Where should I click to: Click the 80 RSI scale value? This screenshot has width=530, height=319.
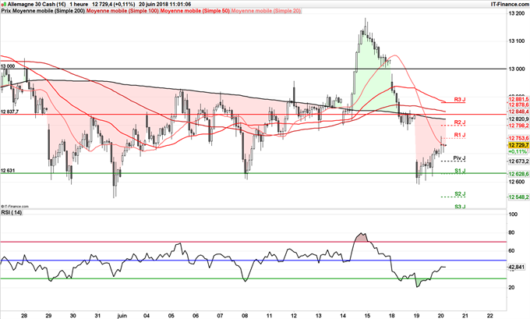click(512, 232)
